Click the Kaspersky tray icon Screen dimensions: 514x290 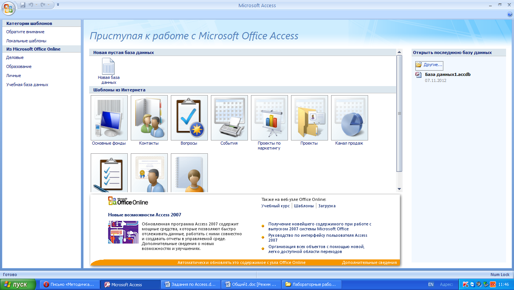[465, 284]
